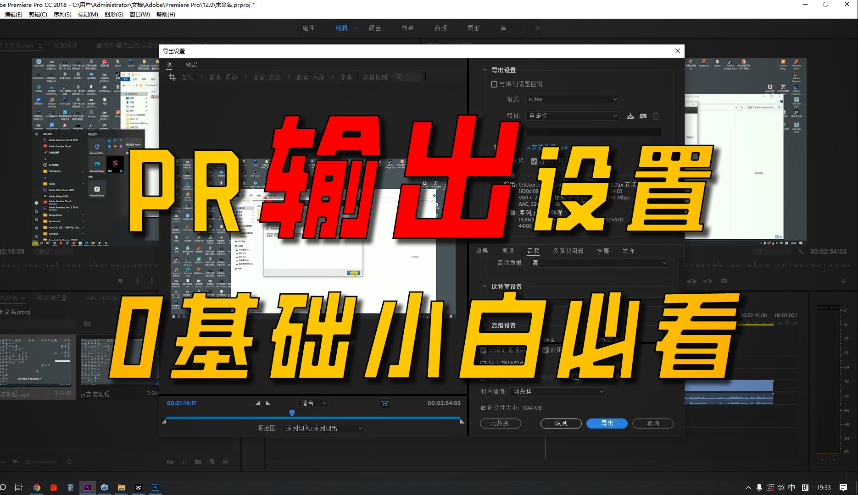Toggle the export audio checkbox
The height and width of the screenshot is (495, 858).
click(534, 161)
